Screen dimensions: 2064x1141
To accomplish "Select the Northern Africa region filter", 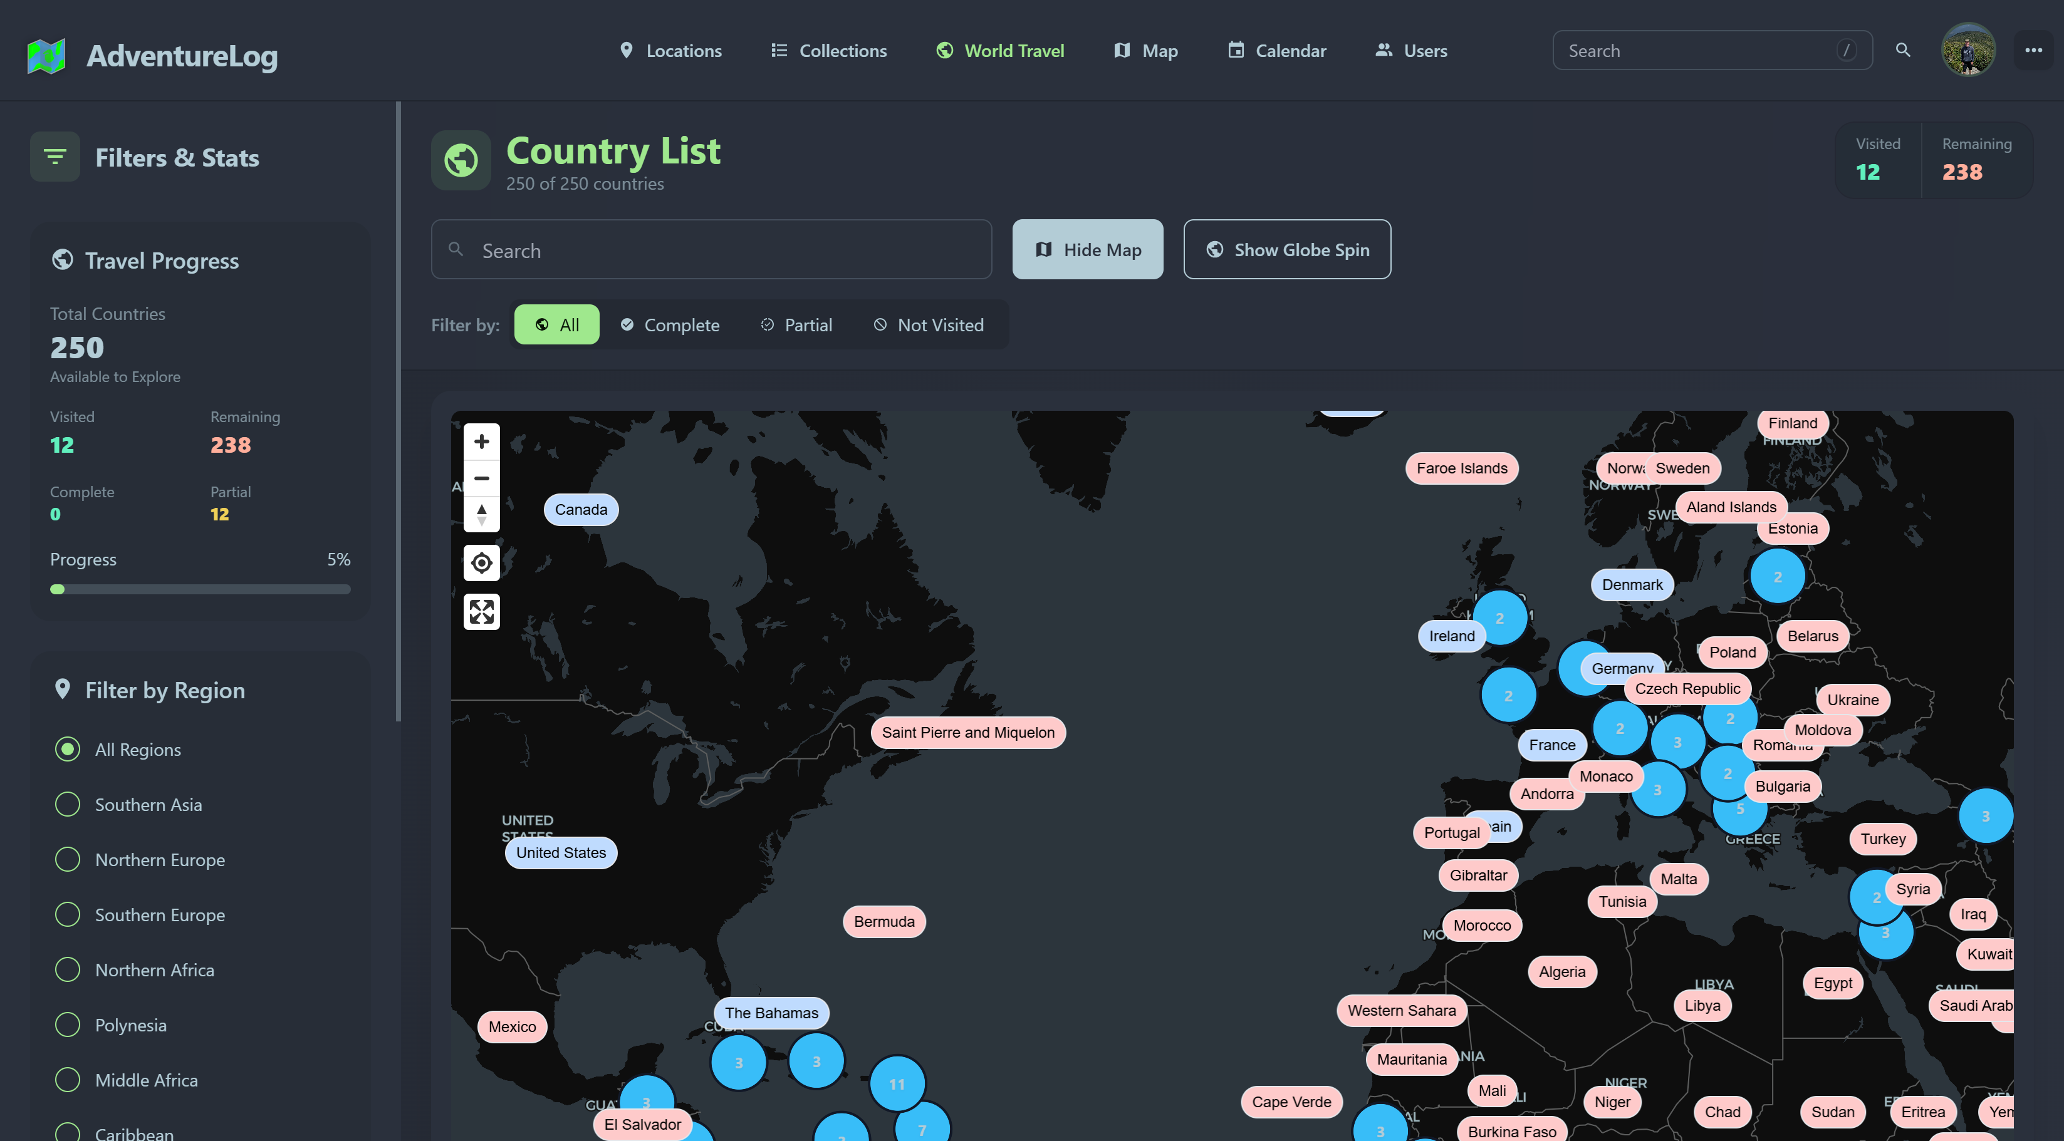I will pyautogui.click(x=67, y=969).
